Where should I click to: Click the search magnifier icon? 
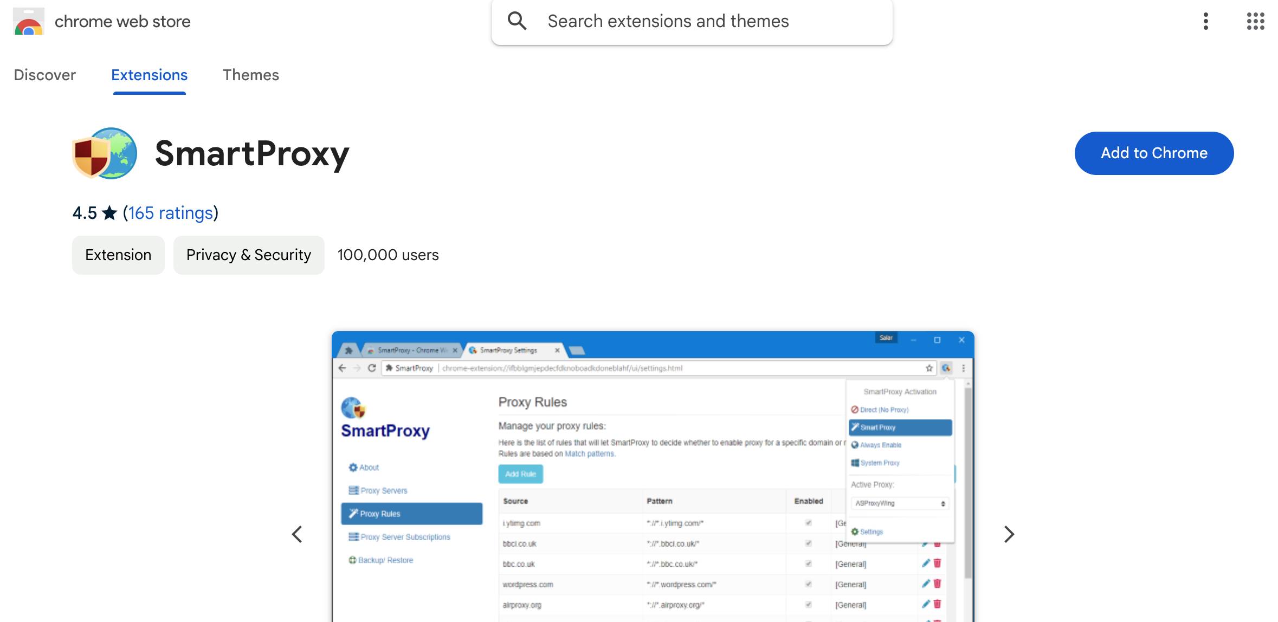[x=517, y=21]
